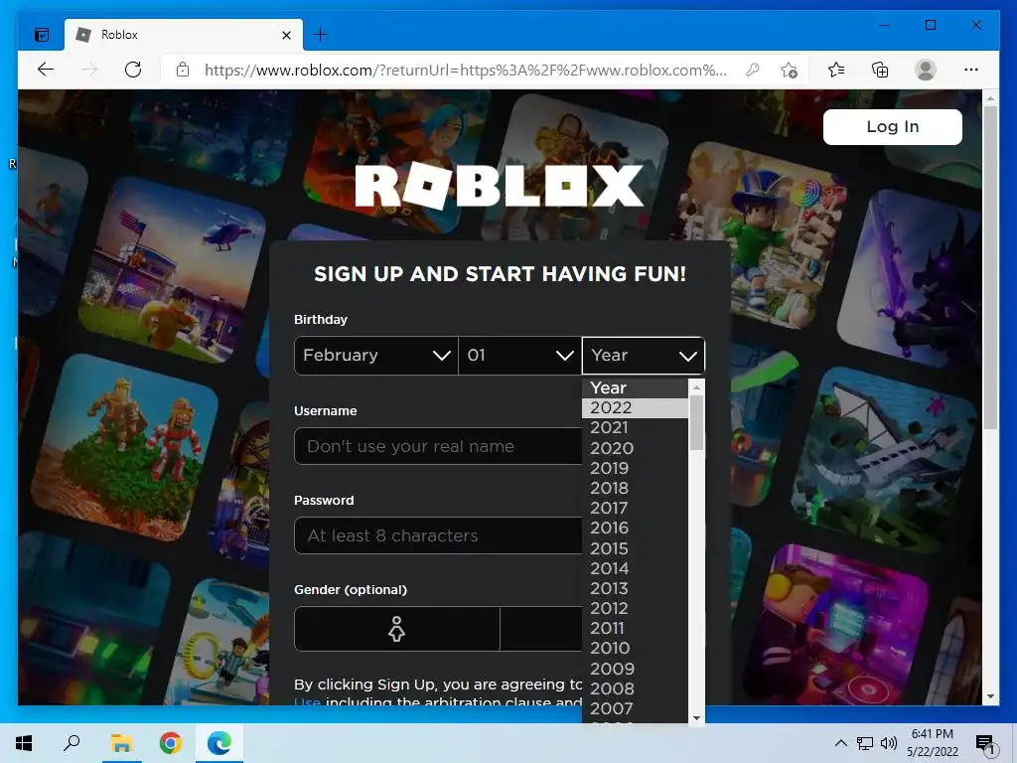The height and width of the screenshot is (763, 1017).
Task: Open Windows taskbar search
Action: click(72, 743)
